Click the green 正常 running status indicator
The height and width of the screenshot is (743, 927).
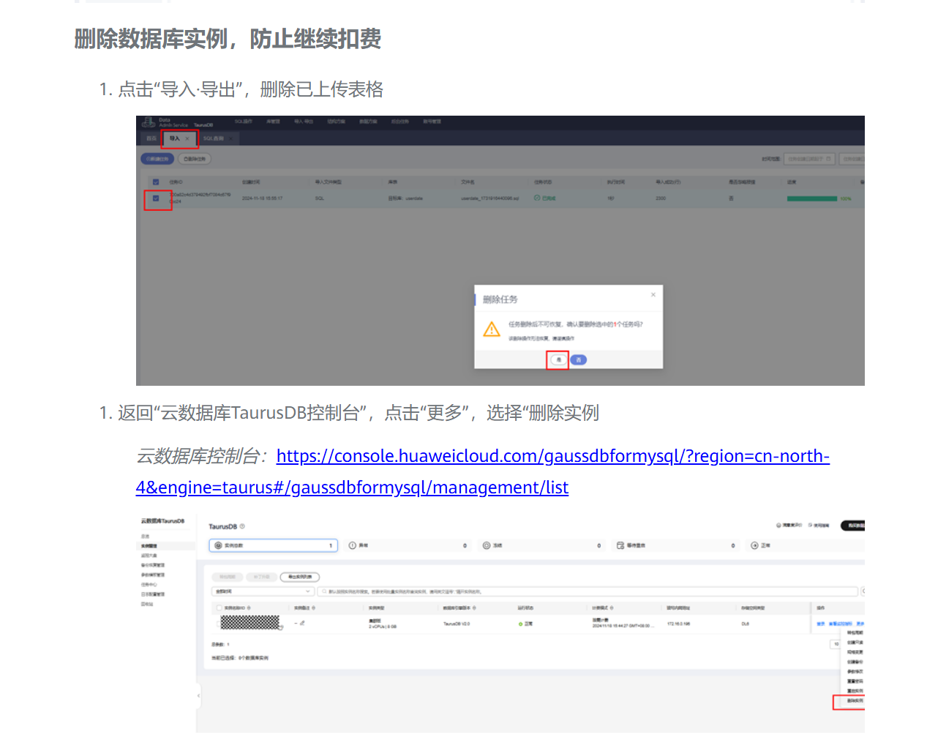(520, 624)
